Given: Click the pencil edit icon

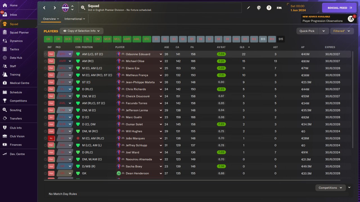Looking at the screenshot, I should [x=248, y=8].
